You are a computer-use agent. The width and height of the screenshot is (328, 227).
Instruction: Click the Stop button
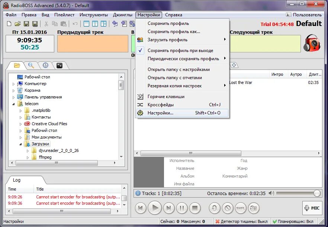pyautogui.click(x=195, y=208)
